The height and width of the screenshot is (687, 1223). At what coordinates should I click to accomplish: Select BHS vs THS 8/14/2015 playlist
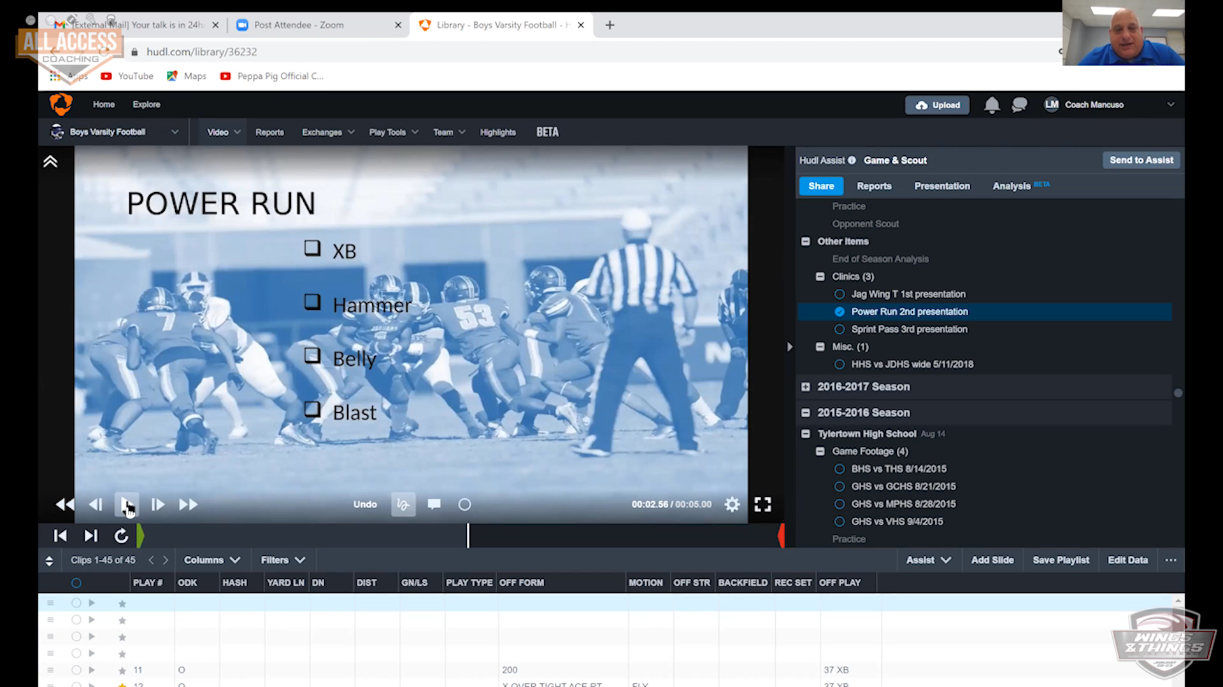point(840,469)
